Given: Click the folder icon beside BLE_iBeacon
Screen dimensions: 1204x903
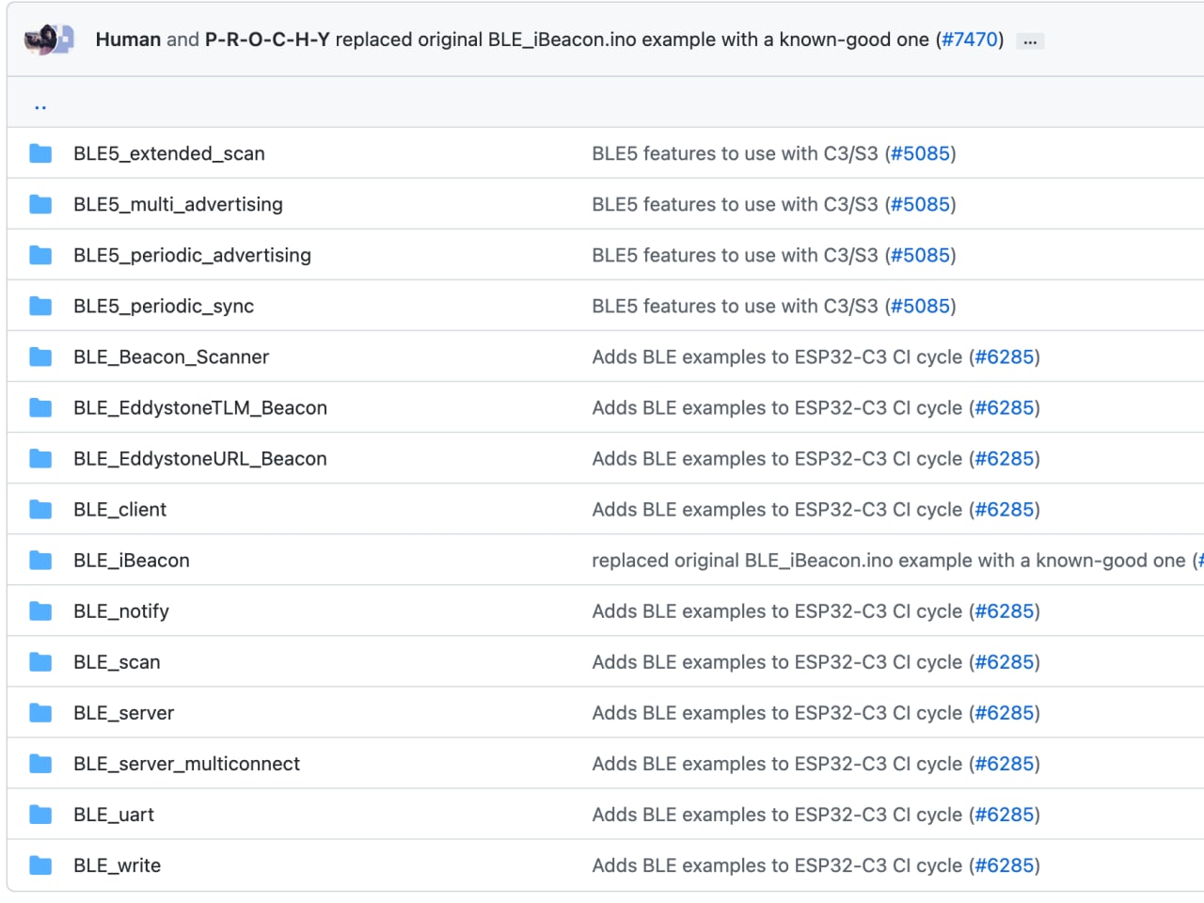Looking at the screenshot, I should coord(40,561).
